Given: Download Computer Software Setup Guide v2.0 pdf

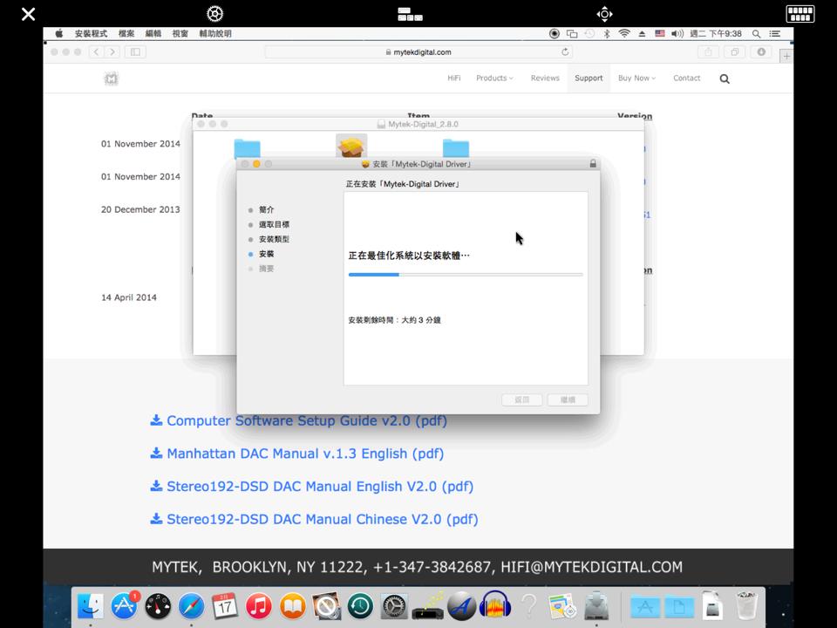Looking at the screenshot, I should tap(298, 420).
